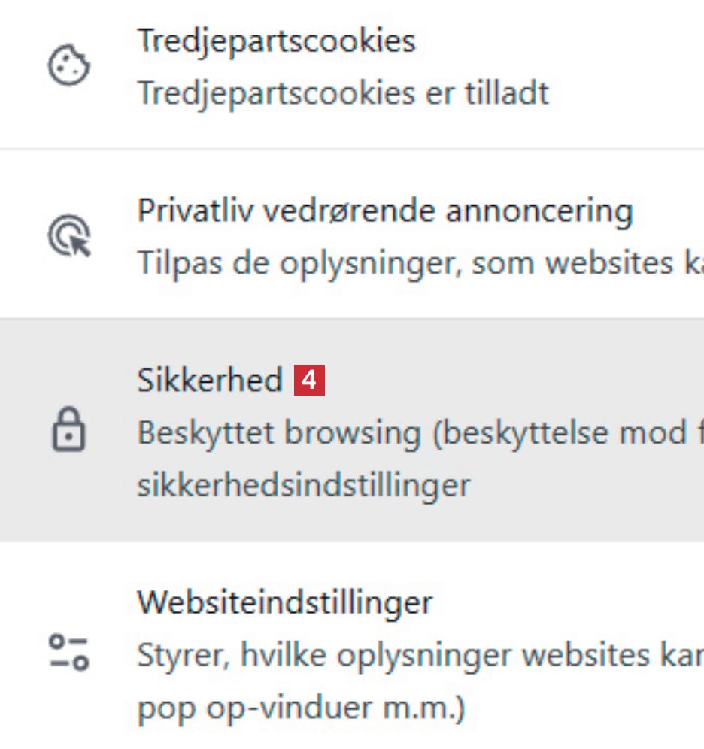Click the red number 4 badge
The height and width of the screenshot is (749, 704).
[309, 381]
